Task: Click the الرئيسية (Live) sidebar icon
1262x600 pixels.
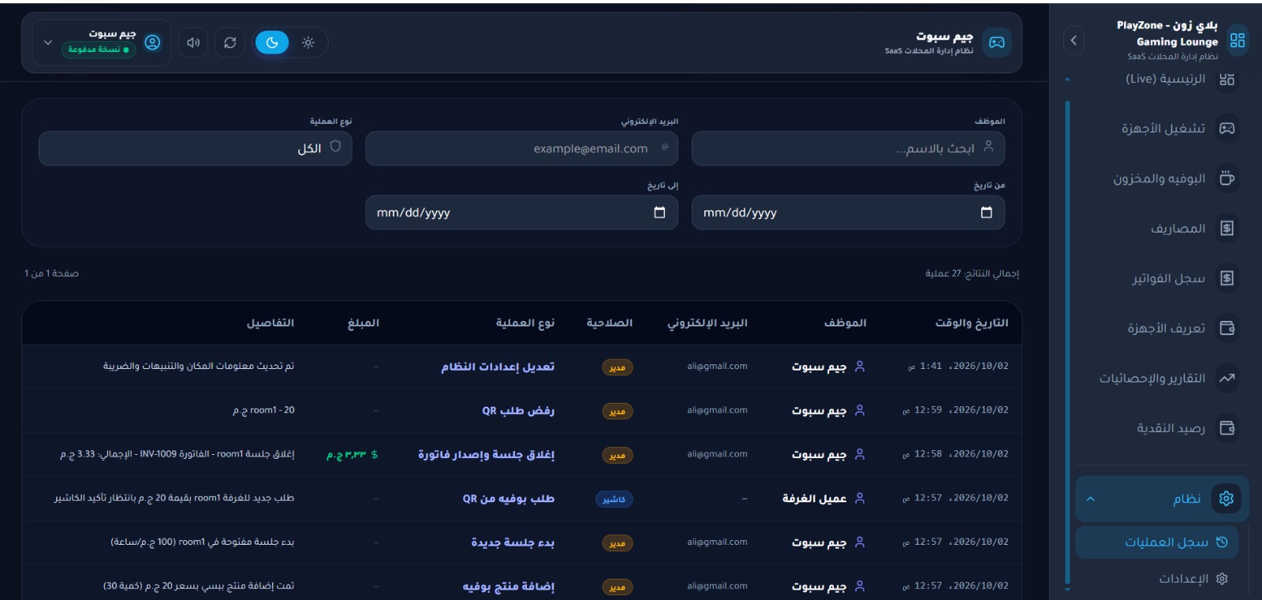Action: [1227, 79]
